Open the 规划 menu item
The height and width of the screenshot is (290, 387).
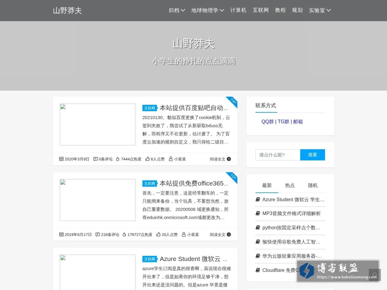tap(297, 10)
